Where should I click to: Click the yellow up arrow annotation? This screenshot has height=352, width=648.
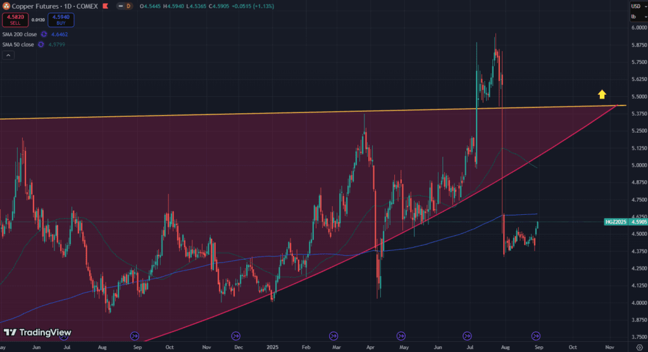tap(602, 95)
